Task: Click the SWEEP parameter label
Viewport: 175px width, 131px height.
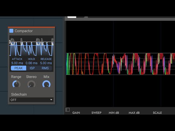Action: pos(96,113)
